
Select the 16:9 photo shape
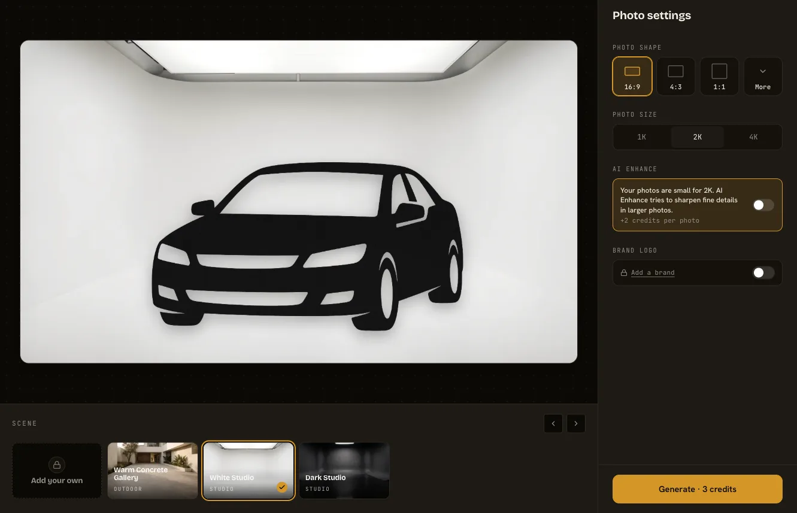pyautogui.click(x=632, y=77)
